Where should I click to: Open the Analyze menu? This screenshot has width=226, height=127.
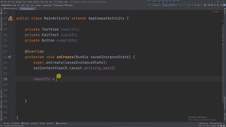(30, 2)
